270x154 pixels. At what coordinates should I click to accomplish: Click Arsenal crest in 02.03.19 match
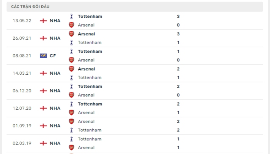pyautogui.click(x=71, y=147)
